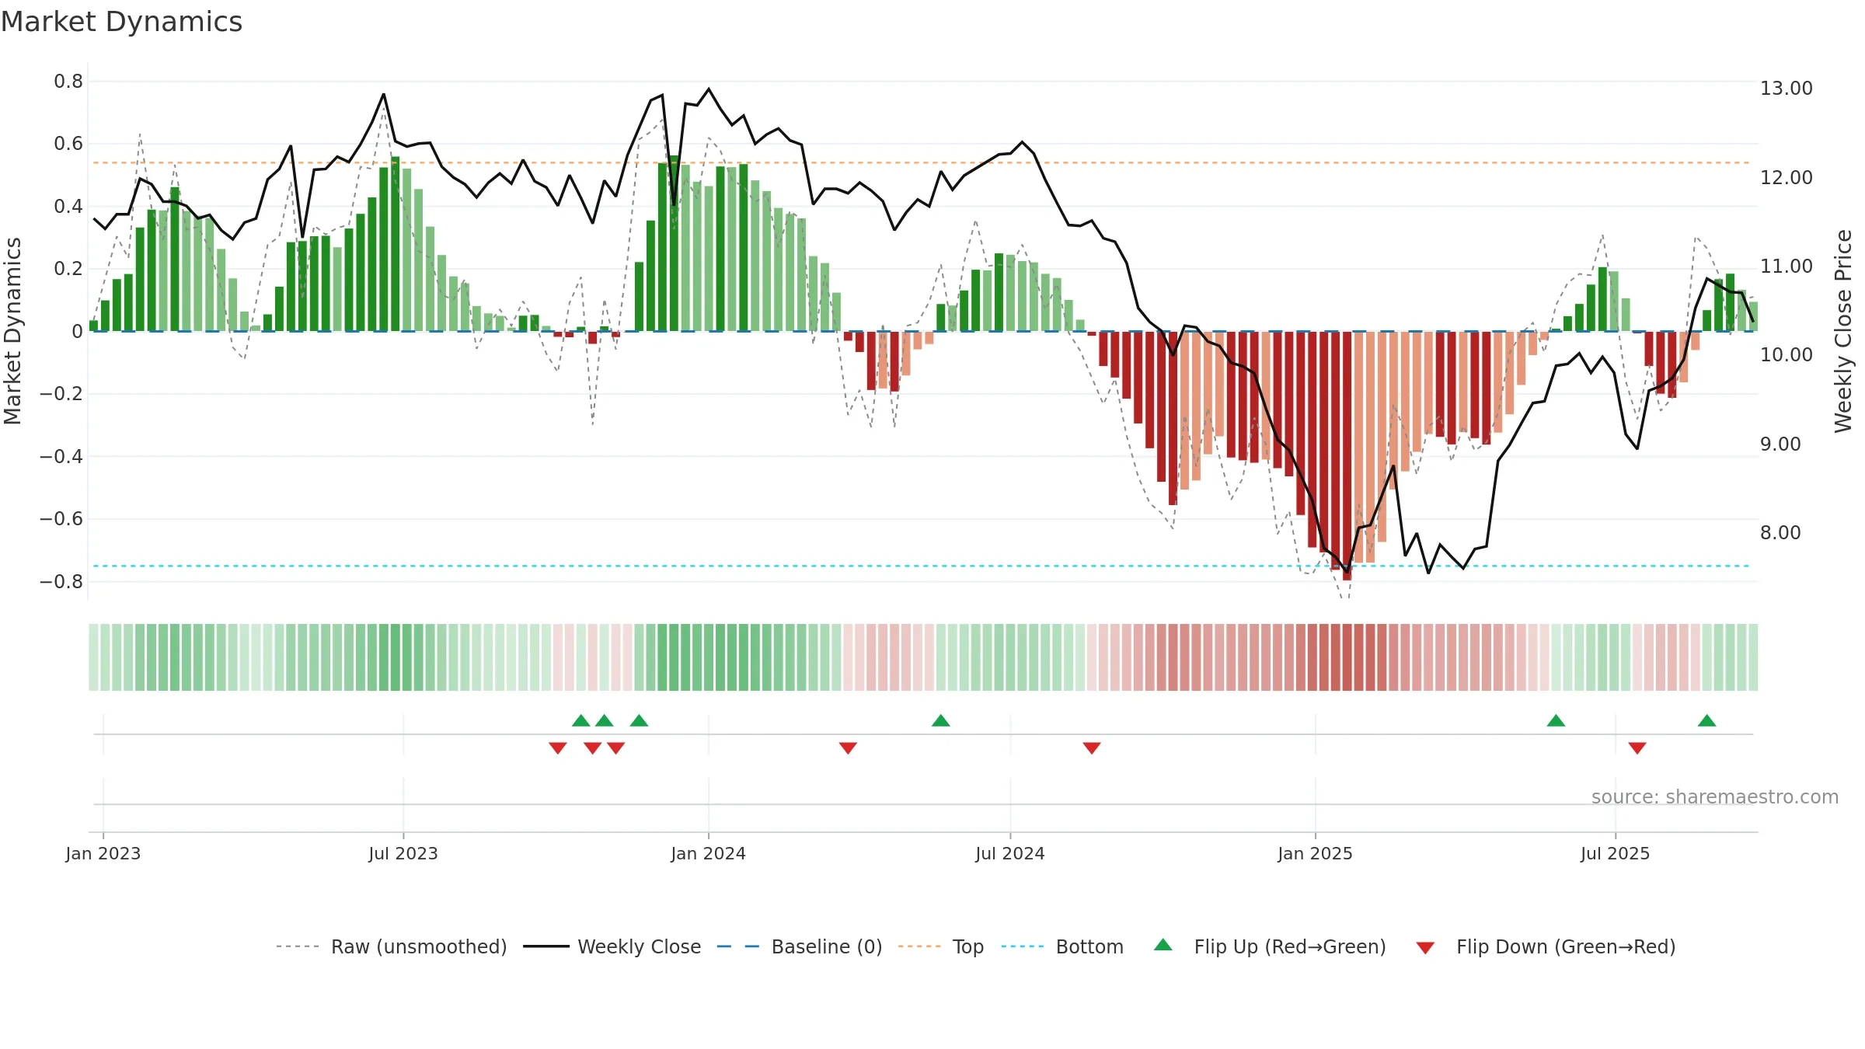Click the red Flip Down legend triangle icon
The height and width of the screenshot is (1049, 1865).
[1425, 948]
